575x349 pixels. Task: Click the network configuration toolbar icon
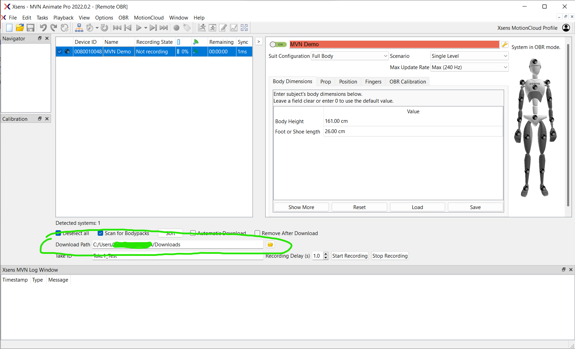pos(79,28)
